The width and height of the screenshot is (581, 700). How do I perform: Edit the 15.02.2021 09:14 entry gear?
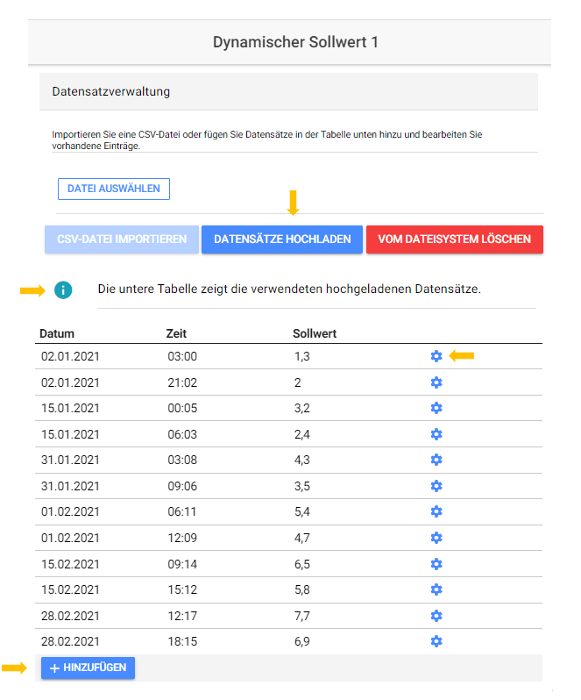[x=436, y=564]
